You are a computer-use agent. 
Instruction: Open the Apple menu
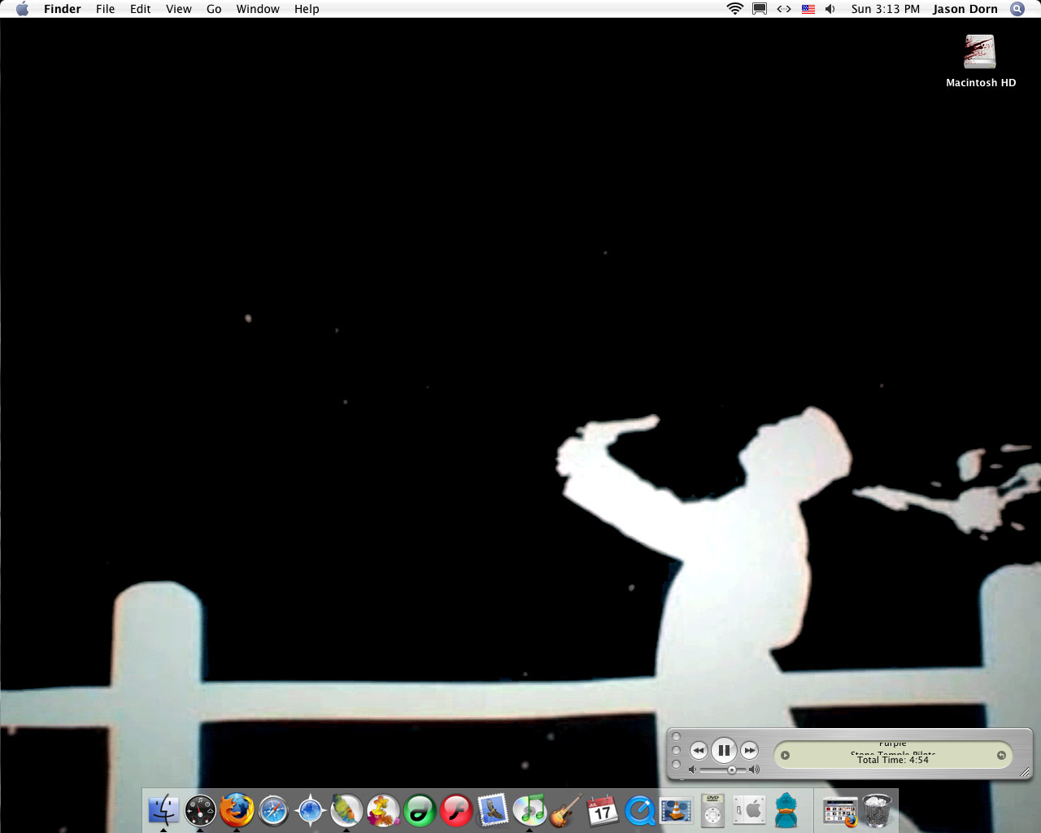(x=22, y=9)
